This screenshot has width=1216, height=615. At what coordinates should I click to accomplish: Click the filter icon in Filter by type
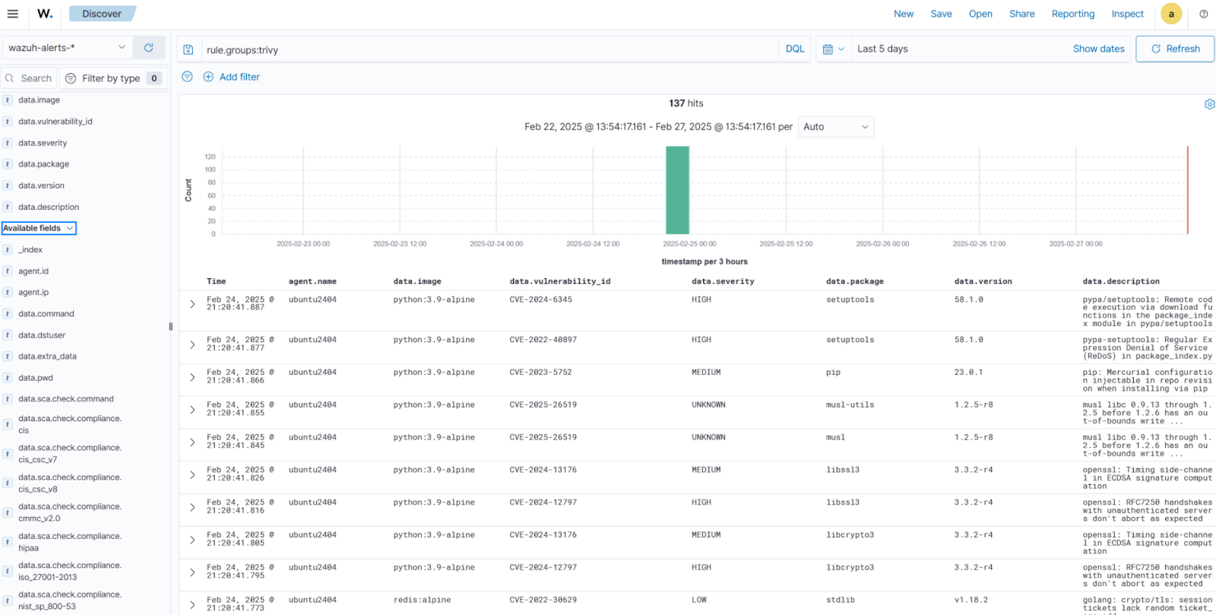point(71,78)
